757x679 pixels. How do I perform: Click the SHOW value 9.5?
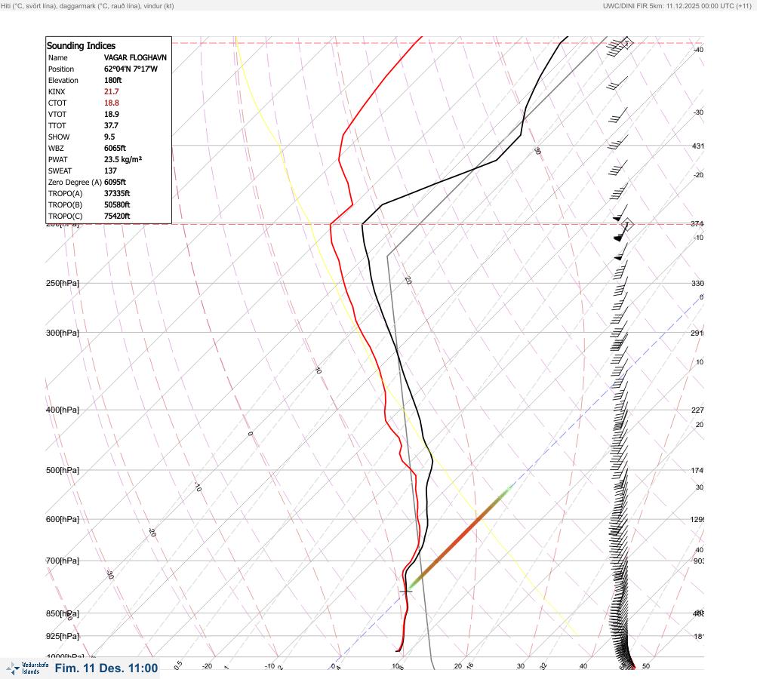[109, 137]
